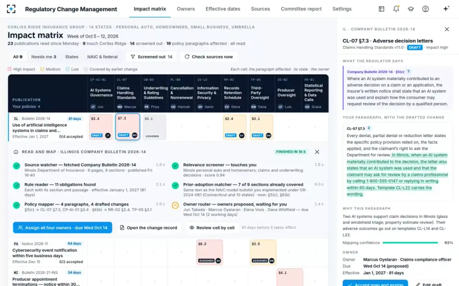Click the LF avatar under Producer Oversight
This screenshot has height=286, width=459.
click(x=280, y=107)
